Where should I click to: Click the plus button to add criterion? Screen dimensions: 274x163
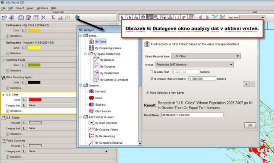[246, 84]
